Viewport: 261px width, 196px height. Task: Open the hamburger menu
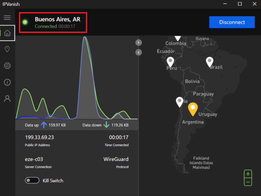pyautogui.click(x=7, y=18)
